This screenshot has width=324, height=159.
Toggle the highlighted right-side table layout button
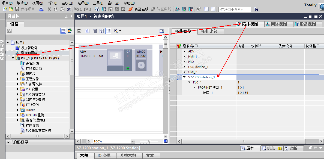pyautogui.click(x=108, y=31)
